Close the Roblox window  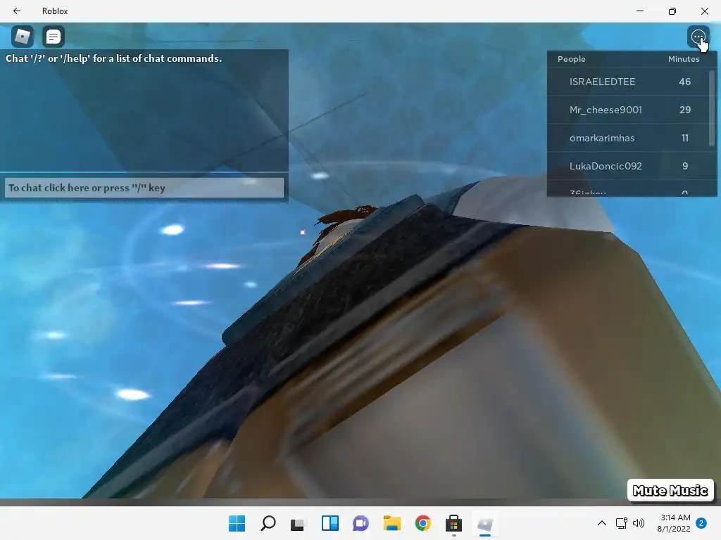pyautogui.click(x=704, y=11)
